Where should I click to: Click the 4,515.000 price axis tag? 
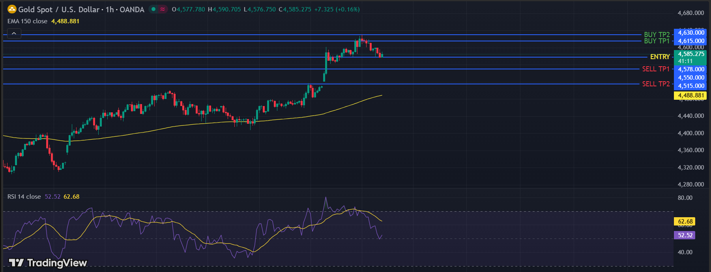tap(690, 86)
